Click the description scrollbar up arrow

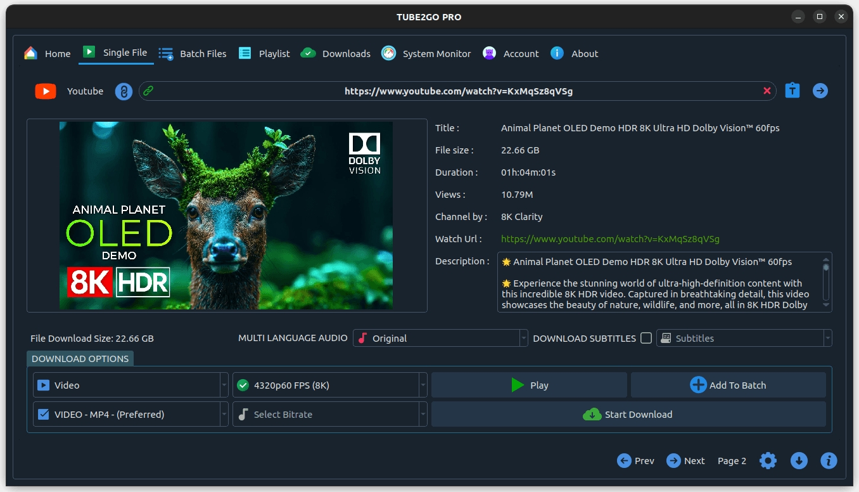(x=826, y=259)
